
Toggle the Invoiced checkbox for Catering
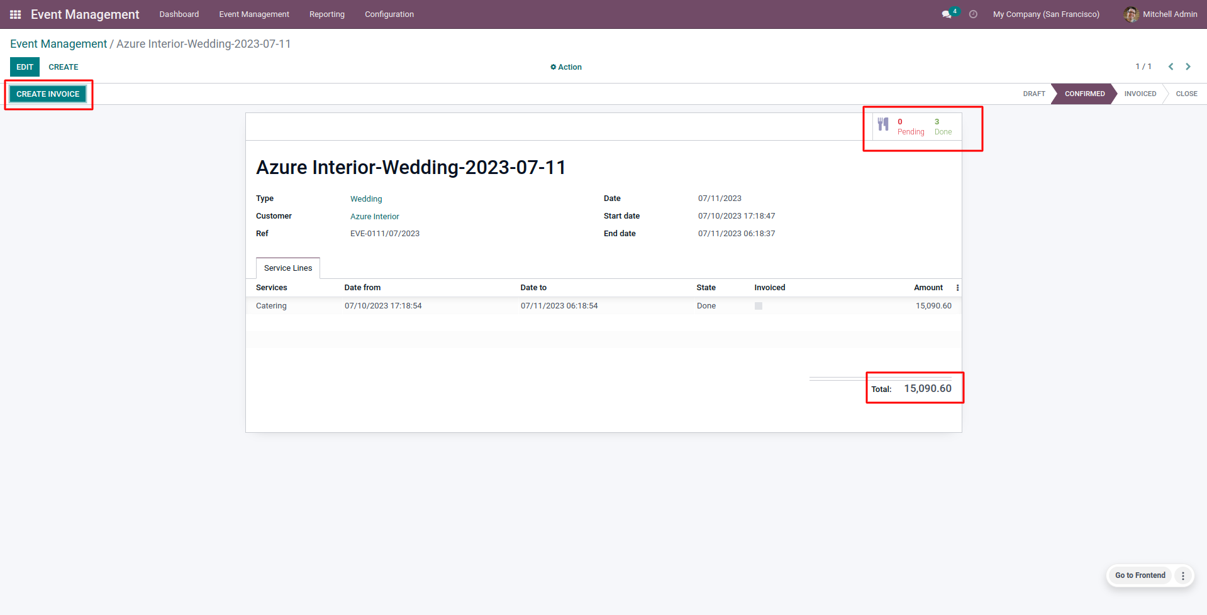pos(759,306)
